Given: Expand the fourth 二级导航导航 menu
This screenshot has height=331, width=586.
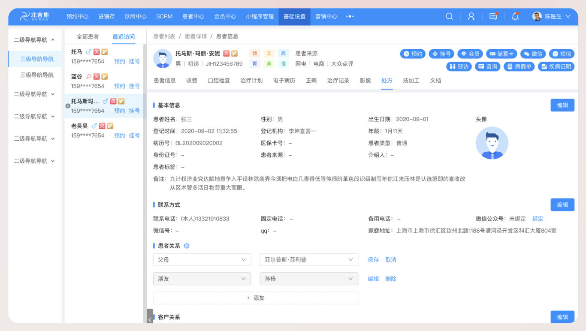Looking at the screenshot, I should pyautogui.click(x=35, y=138).
